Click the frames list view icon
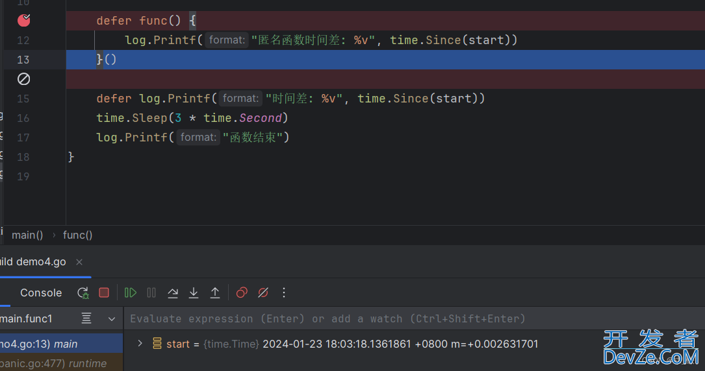 point(86,318)
